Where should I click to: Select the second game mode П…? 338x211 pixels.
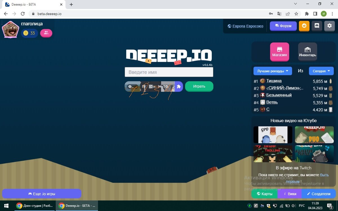click(144, 87)
